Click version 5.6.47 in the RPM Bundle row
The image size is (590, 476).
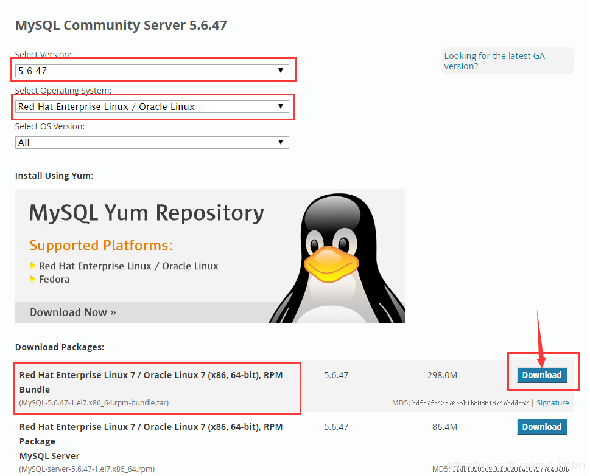[x=336, y=375]
